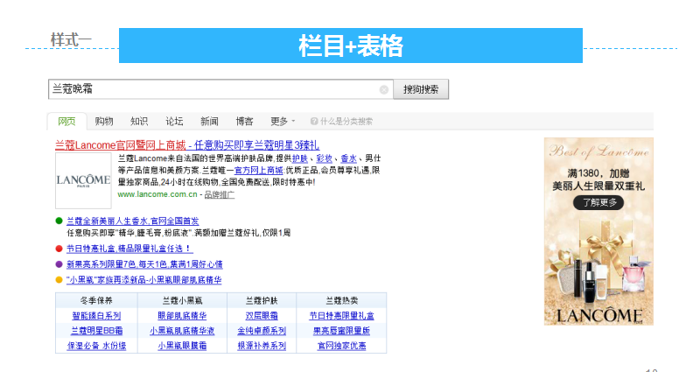Click the 智能臻白系列 table link
The height and width of the screenshot is (372, 700).
tap(96, 316)
